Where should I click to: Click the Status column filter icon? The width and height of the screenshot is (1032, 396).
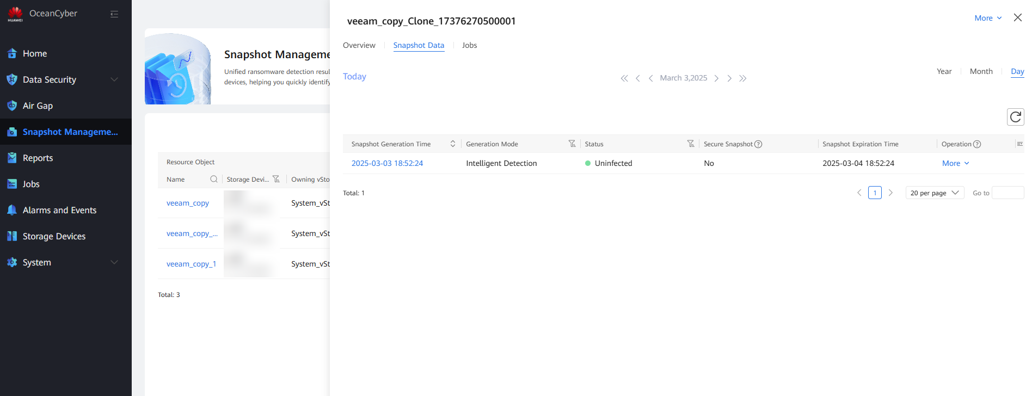click(690, 144)
